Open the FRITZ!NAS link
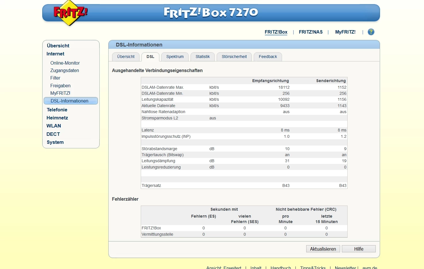Screen dimensions: 424x269 point(311,32)
